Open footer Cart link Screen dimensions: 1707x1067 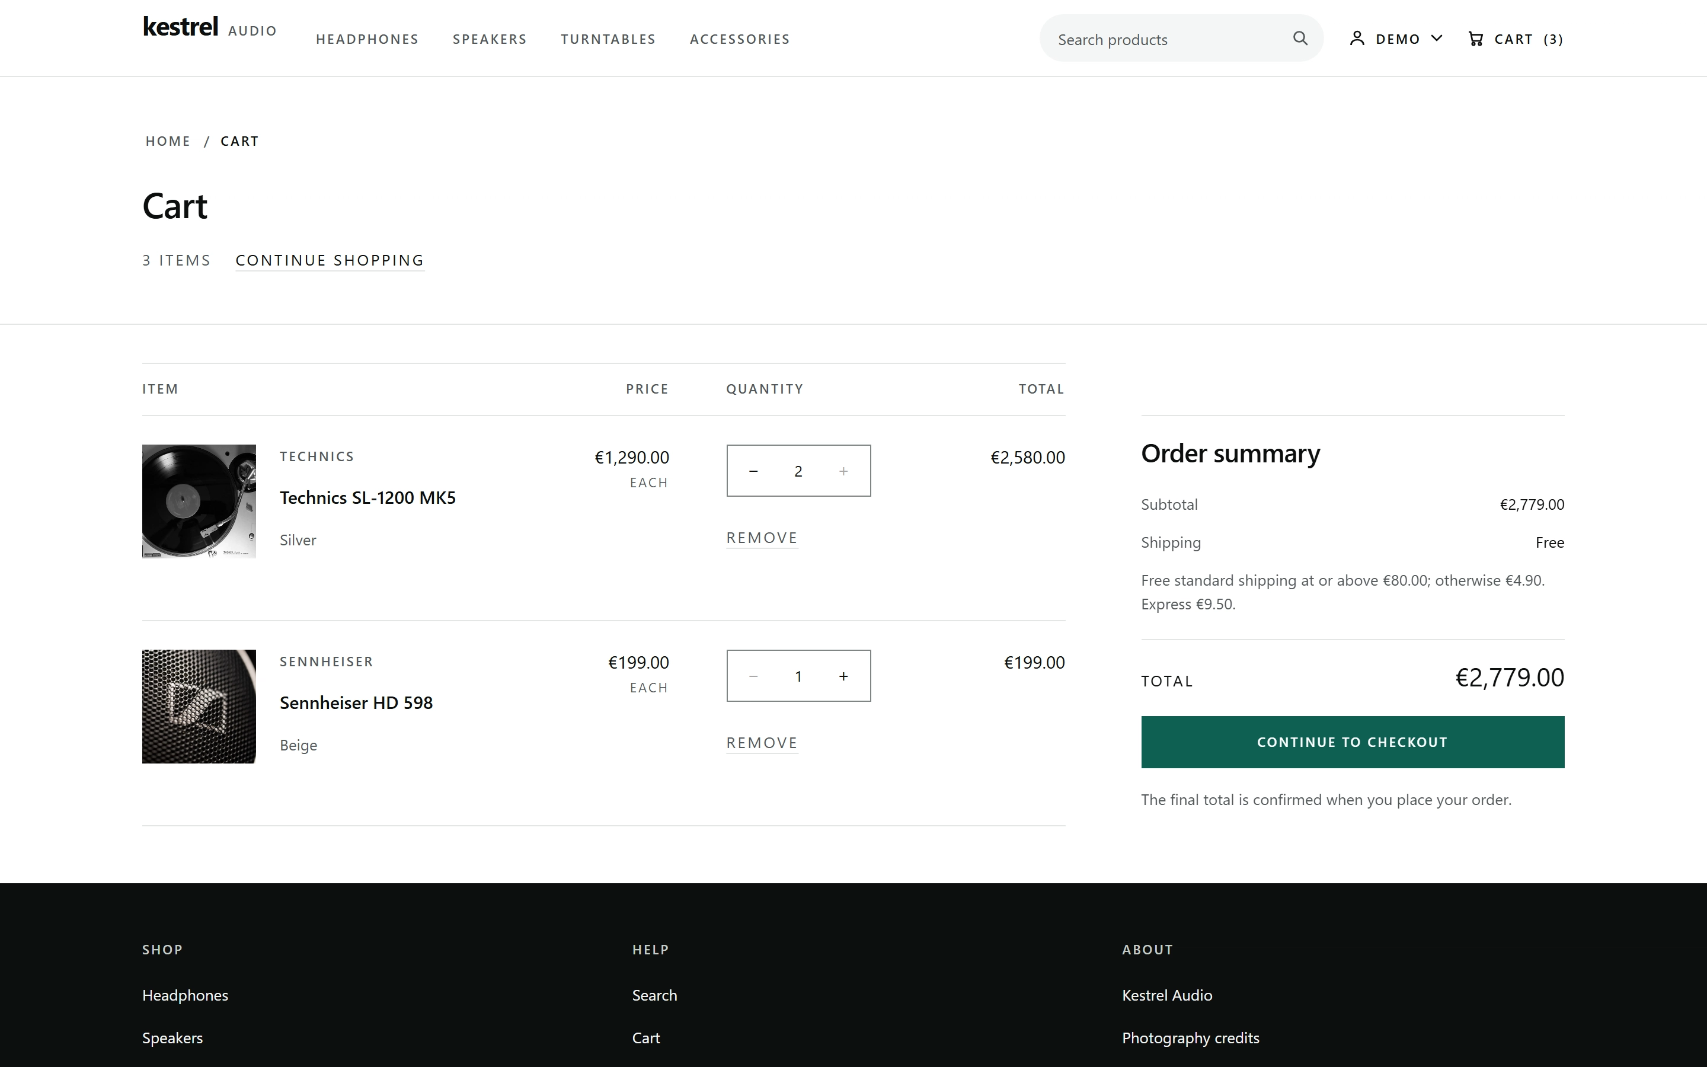click(x=646, y=1038)
